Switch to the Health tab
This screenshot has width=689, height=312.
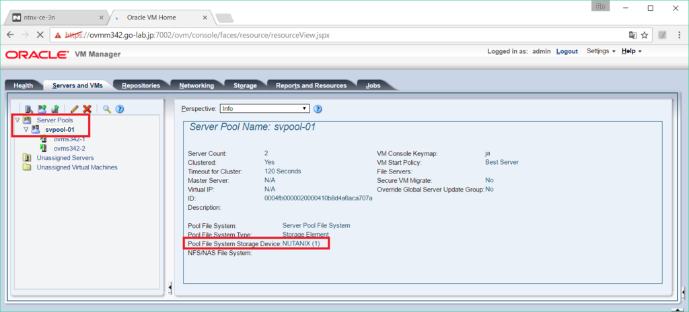[x=24, y=85]
